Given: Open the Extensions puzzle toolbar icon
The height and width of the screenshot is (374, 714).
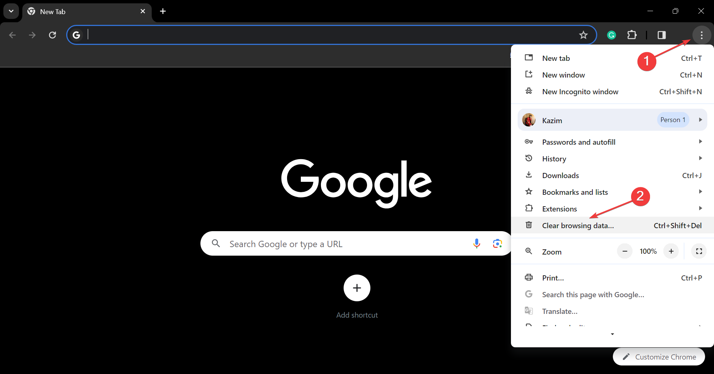Looking at the screenshot, I should pyautogui.click(x=632, y=35).
